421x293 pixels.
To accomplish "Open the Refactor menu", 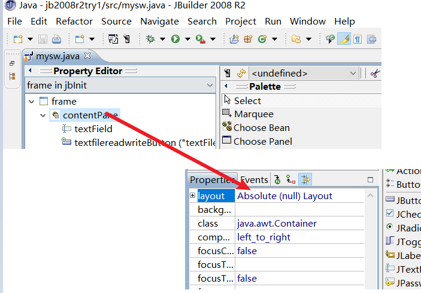I will click(74, 22).
